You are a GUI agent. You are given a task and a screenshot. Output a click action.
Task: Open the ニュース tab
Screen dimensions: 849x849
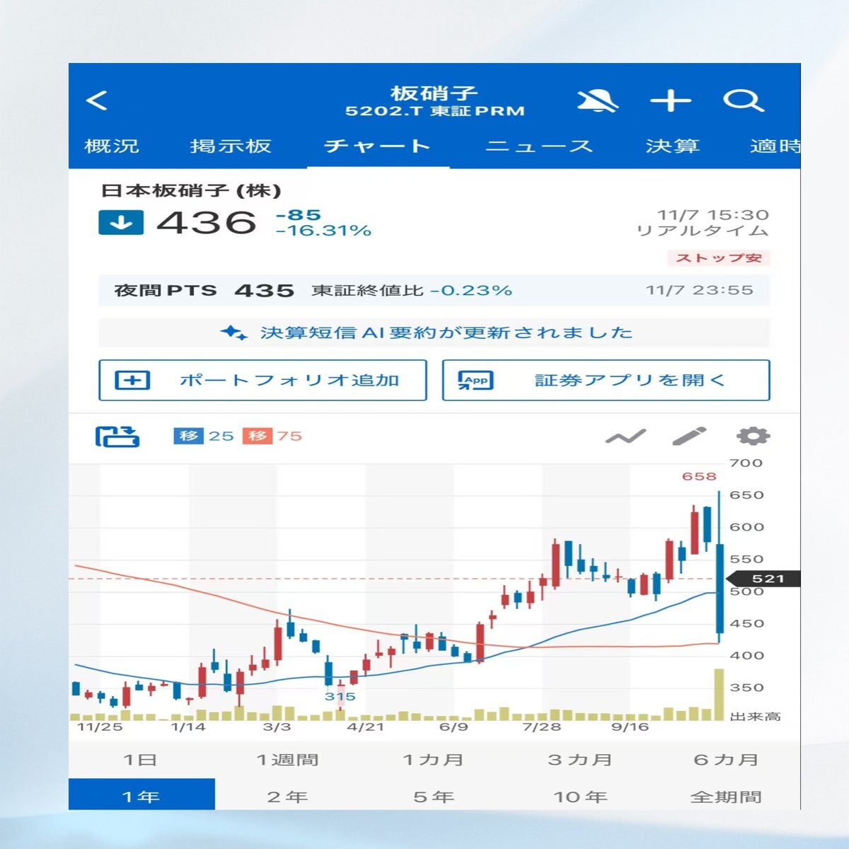pyautogui.click(x=538, y=146)
